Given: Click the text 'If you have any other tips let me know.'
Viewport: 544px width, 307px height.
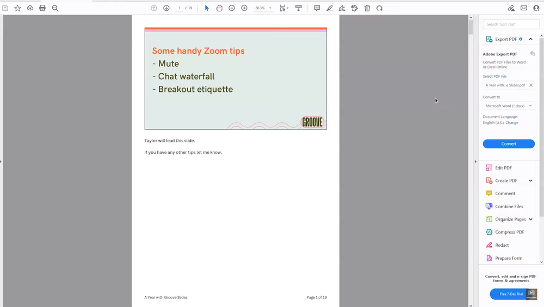Looking at the screenshot, I should tap(183, 152).
